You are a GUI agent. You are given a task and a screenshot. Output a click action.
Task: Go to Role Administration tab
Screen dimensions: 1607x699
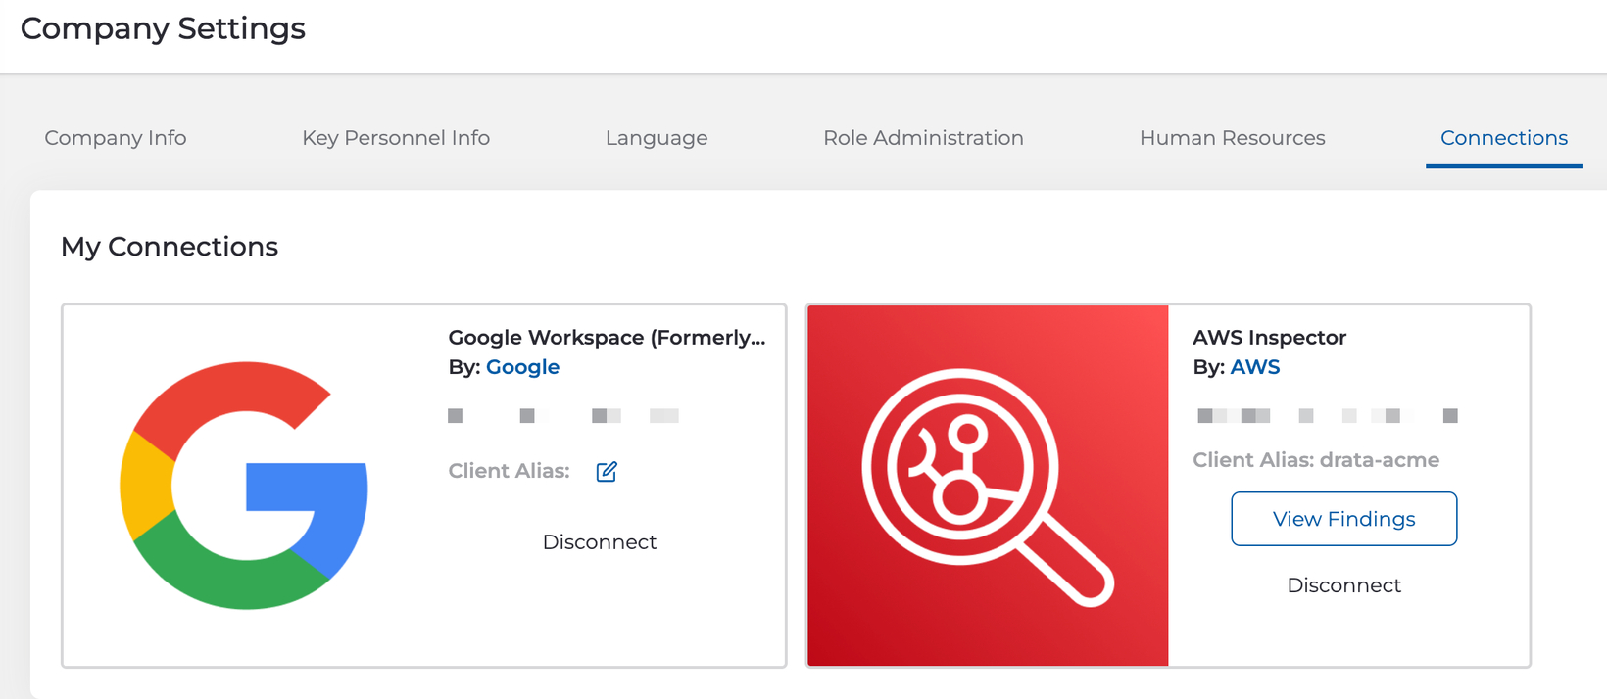(x=923, y=138)
